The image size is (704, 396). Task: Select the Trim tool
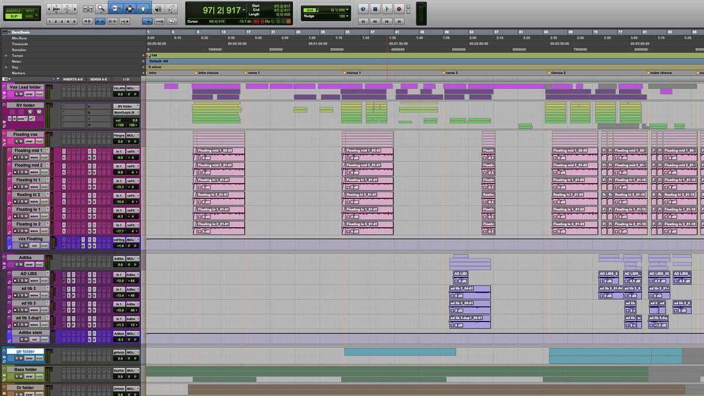[116, 8]
